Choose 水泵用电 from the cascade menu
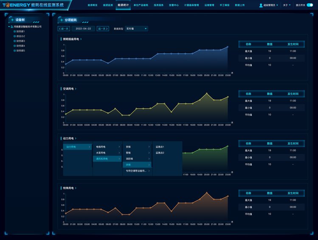Screen dimensions: 318x240 tap(101, 153)
